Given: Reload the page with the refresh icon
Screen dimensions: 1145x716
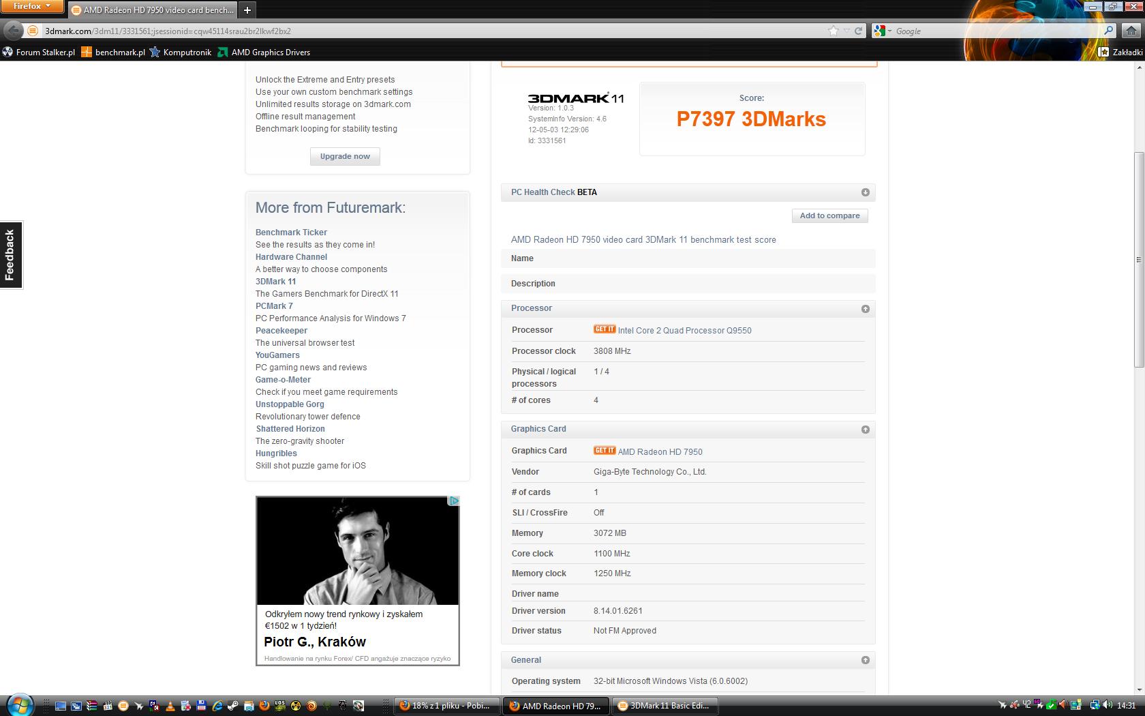Looking at the screenshot, I should tap(859, 31).
